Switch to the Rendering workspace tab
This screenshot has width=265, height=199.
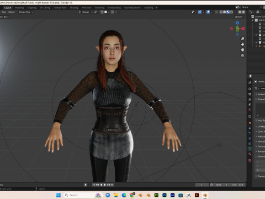pyautogui.click(x=99, y=8)
